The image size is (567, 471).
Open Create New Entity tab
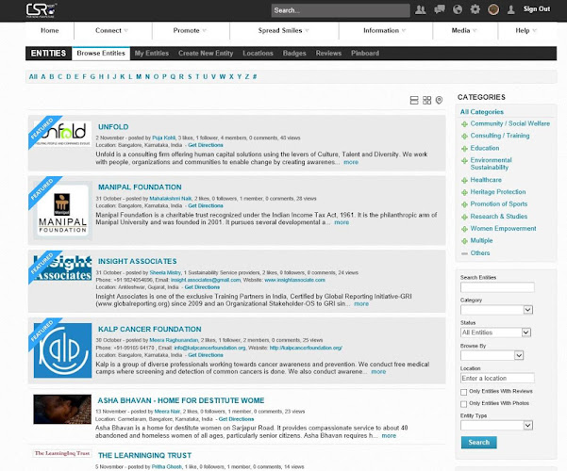(x=206, y=54)
